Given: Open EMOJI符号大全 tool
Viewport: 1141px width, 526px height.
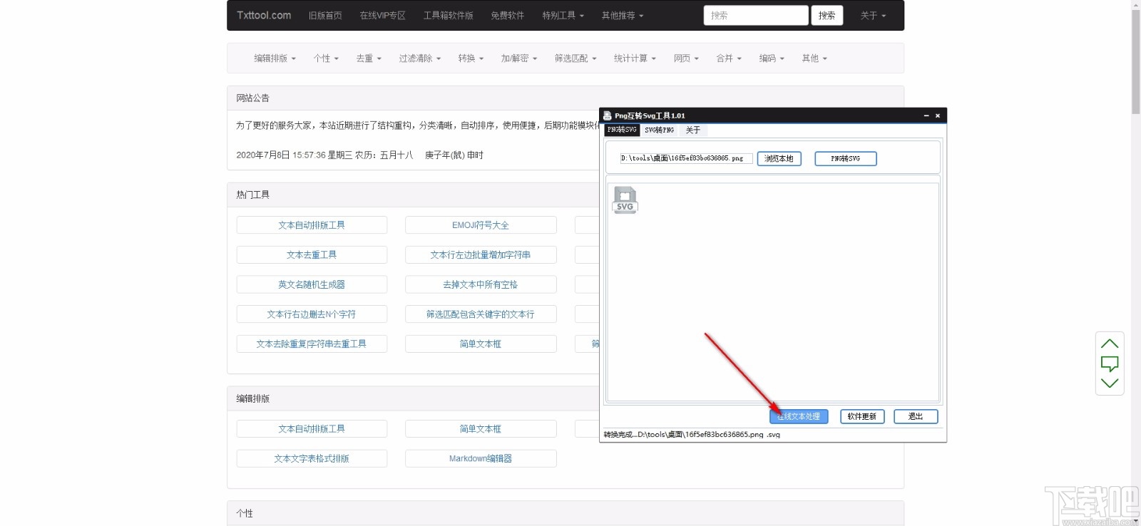Looking at the screenshot, I should [x=481, y=225].
